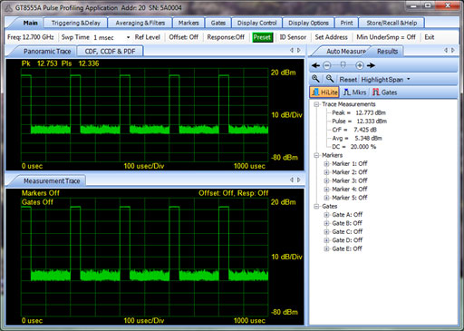Click the left arrow pan icon
The width and height of the screenshot is (464, 331).
[x=316, y=65]
